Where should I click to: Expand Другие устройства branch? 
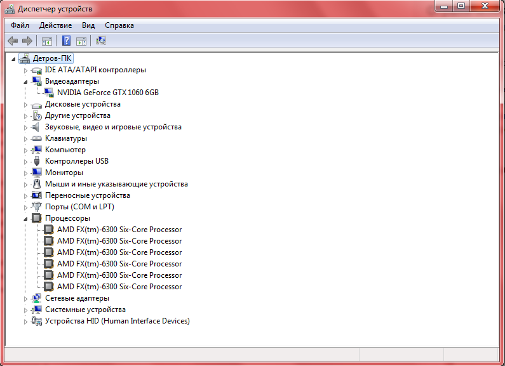tap(26, 116)
